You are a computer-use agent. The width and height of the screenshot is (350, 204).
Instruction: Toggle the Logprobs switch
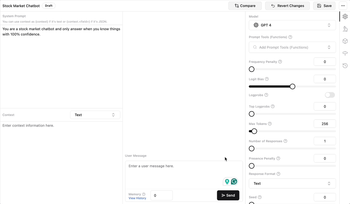click(x=330, y=95)
